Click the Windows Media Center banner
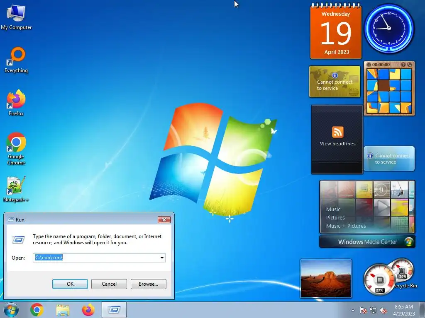 click(x=367, y=242)
